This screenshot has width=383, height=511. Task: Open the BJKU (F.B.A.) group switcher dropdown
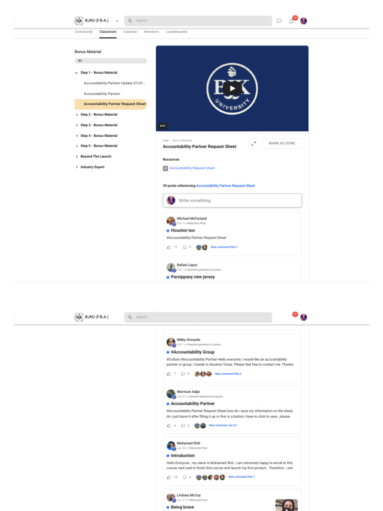tap(117, 21)
